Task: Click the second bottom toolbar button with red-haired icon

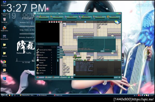Action: (x=48, y=77)
